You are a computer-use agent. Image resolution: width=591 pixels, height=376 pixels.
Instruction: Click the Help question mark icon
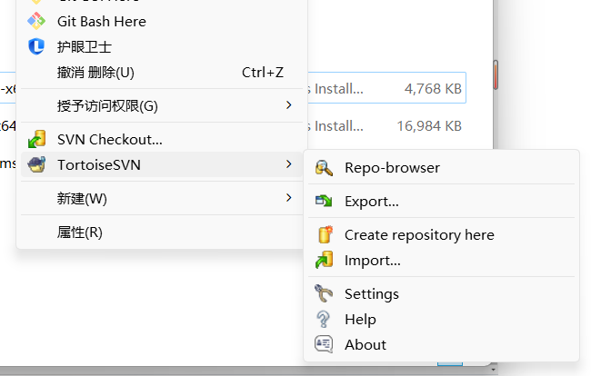pos(324,320)
